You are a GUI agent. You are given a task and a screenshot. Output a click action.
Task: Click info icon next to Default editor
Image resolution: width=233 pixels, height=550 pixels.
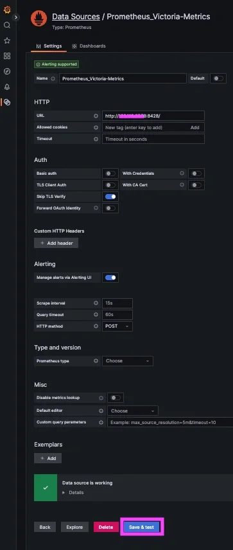tap(101, 411)
